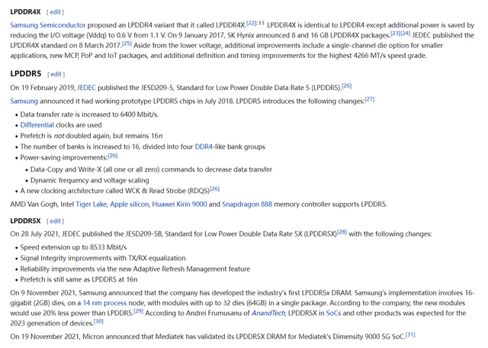Click bullet 'Prefetch is still same as LPDDR5 at 16n'
The height and width of the screenshot is (348, 488).
79,279
